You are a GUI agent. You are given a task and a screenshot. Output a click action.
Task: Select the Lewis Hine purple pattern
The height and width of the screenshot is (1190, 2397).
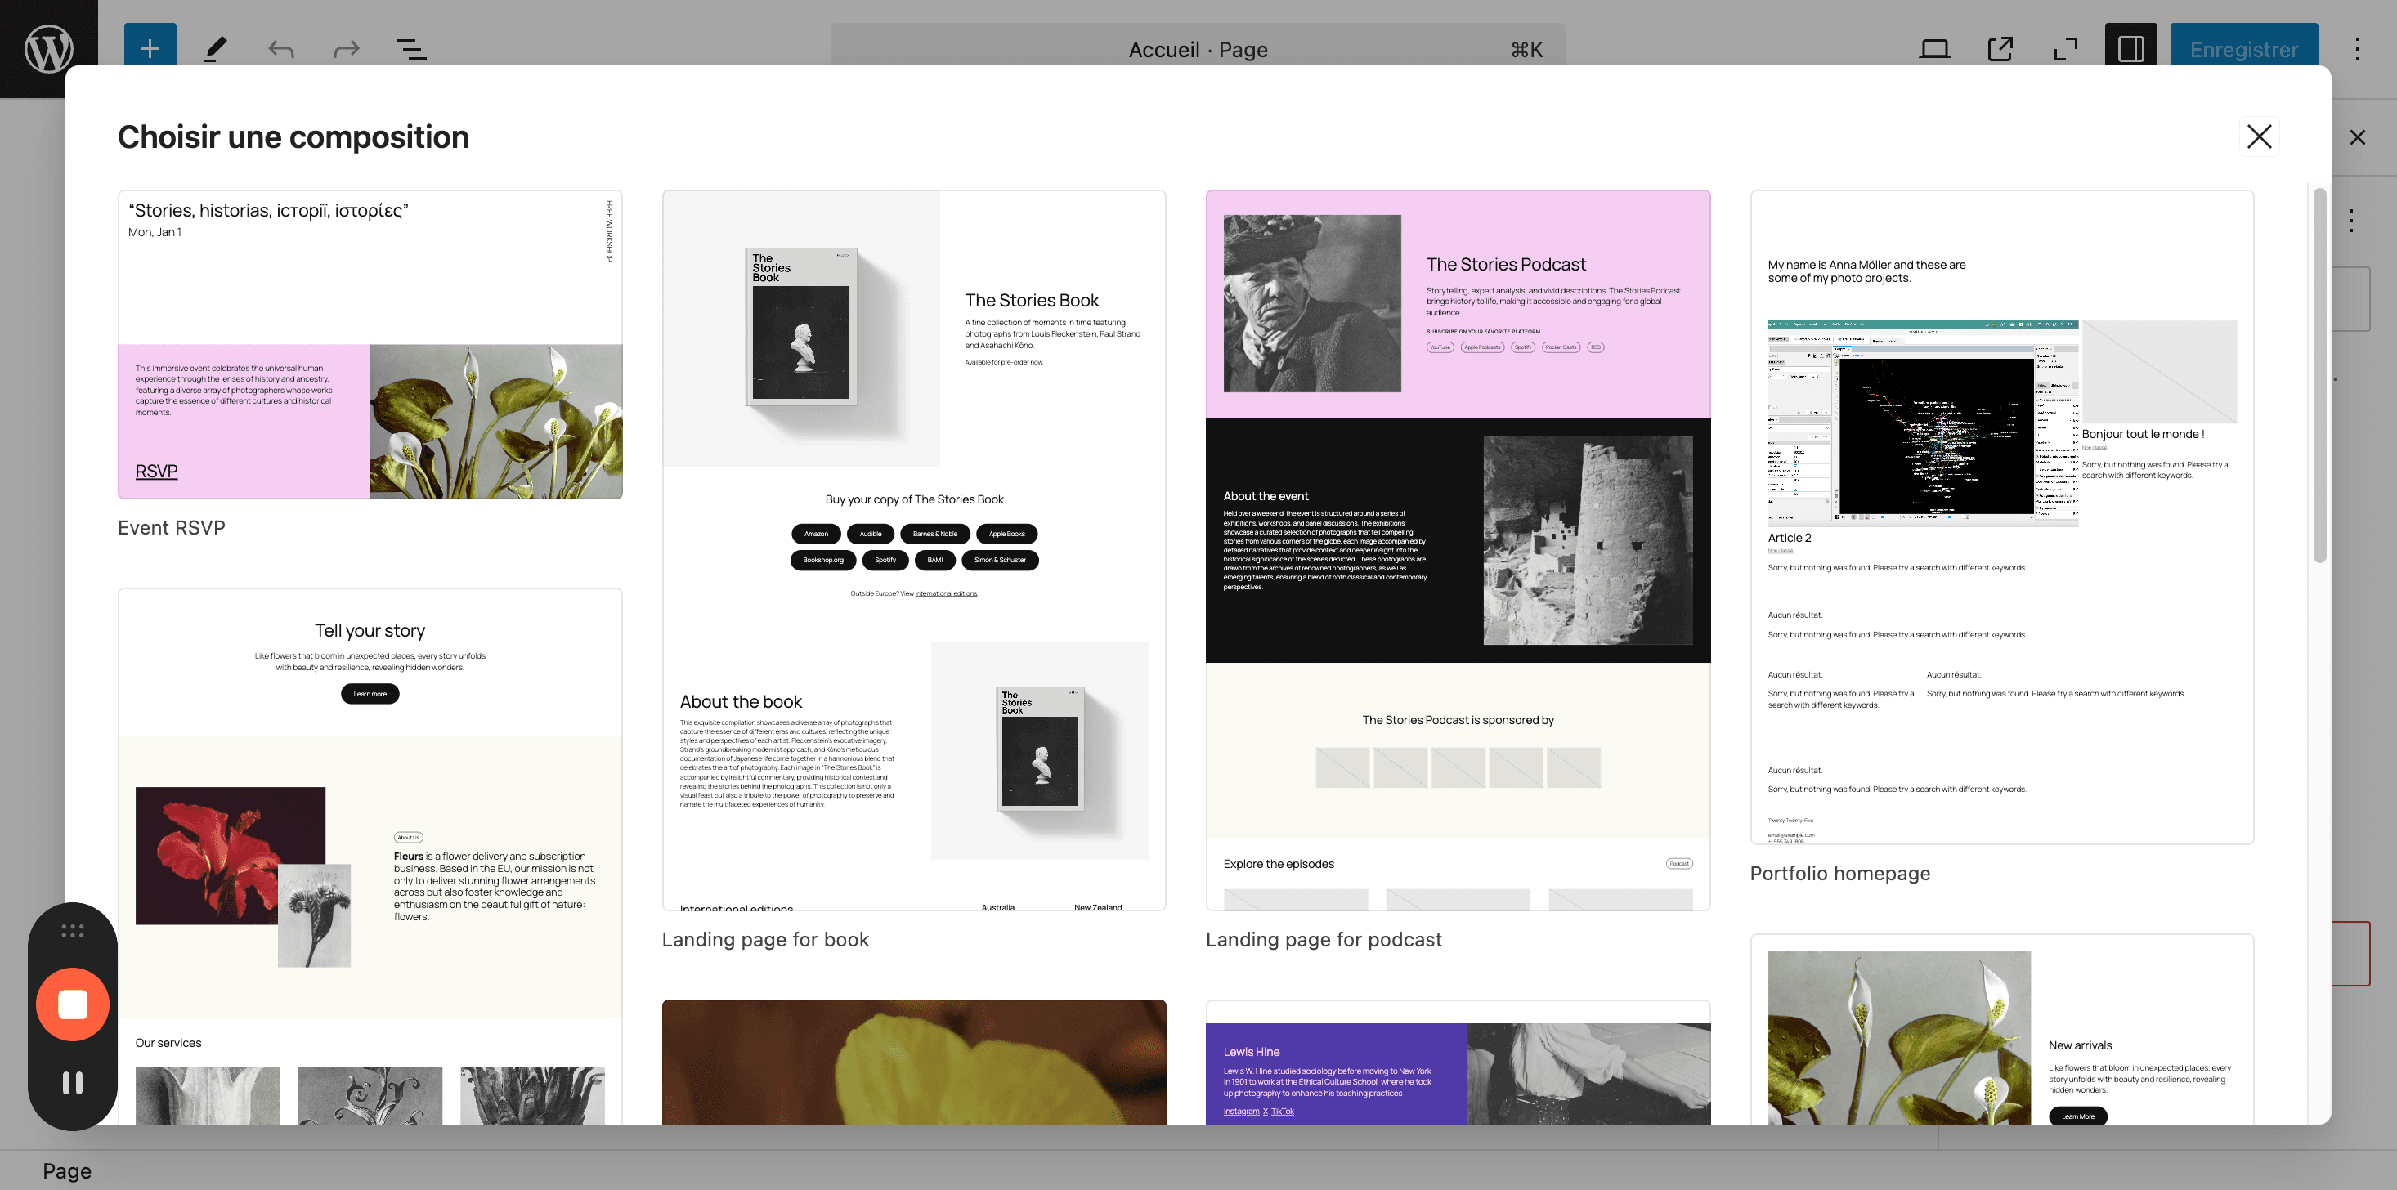(x=1457, y=1062)
